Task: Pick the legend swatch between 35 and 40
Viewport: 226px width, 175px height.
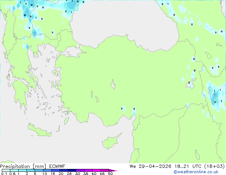Action: [88, 170]
